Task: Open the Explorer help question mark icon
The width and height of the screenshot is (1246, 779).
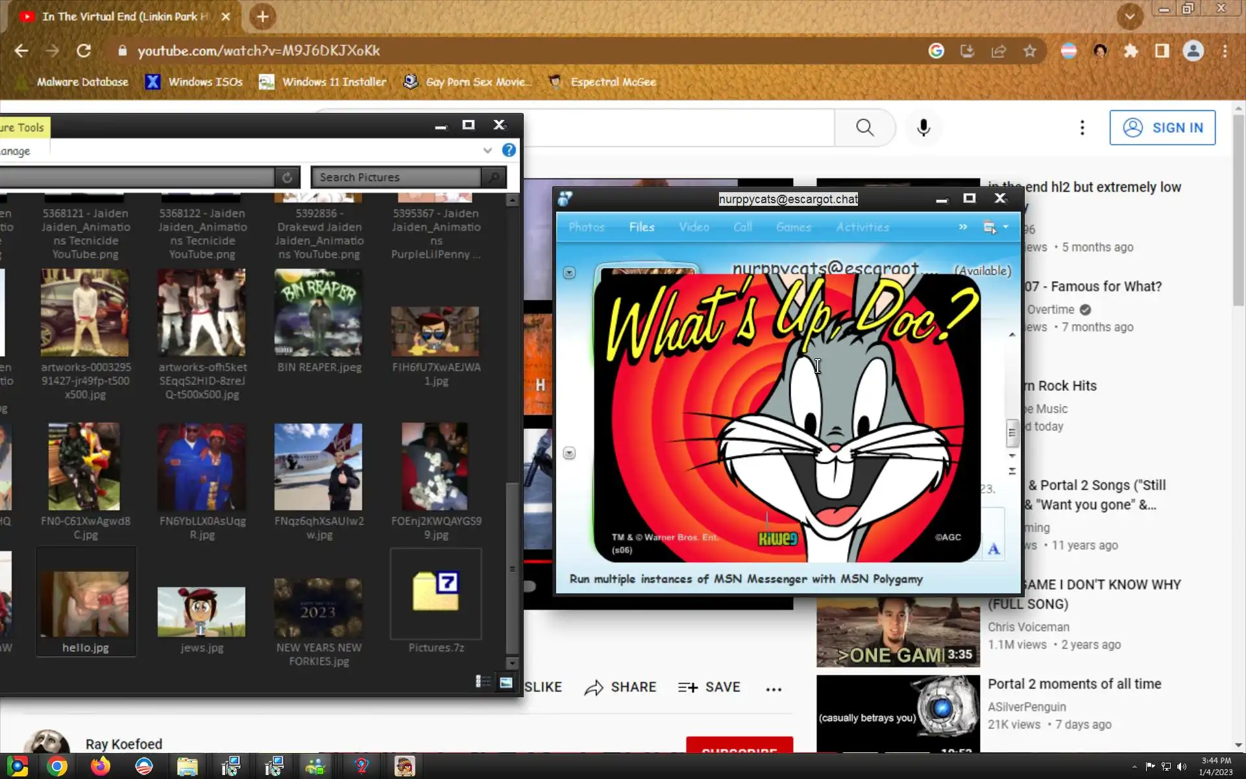Action: 509,151
